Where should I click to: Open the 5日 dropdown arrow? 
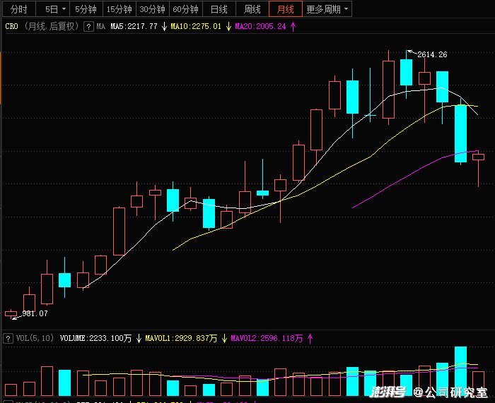coord(64,9)
